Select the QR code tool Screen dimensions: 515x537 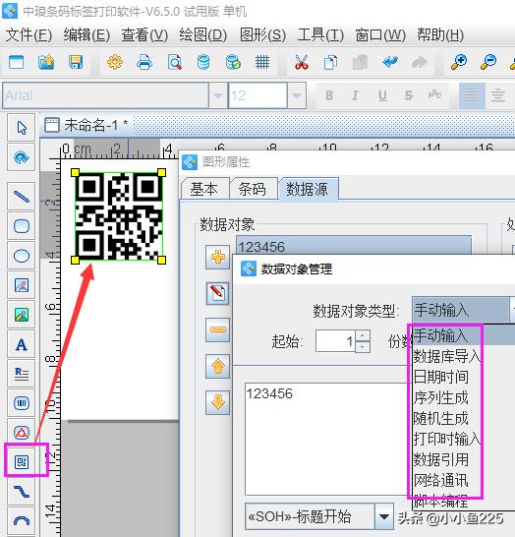22,462
